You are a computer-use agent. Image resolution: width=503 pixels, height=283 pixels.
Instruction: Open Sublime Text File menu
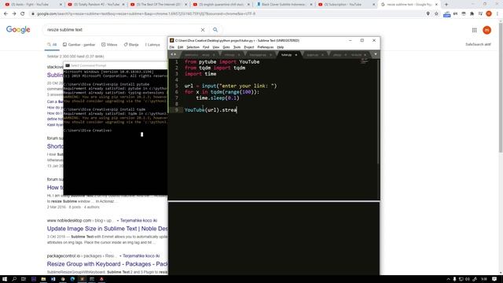point(172,47)
